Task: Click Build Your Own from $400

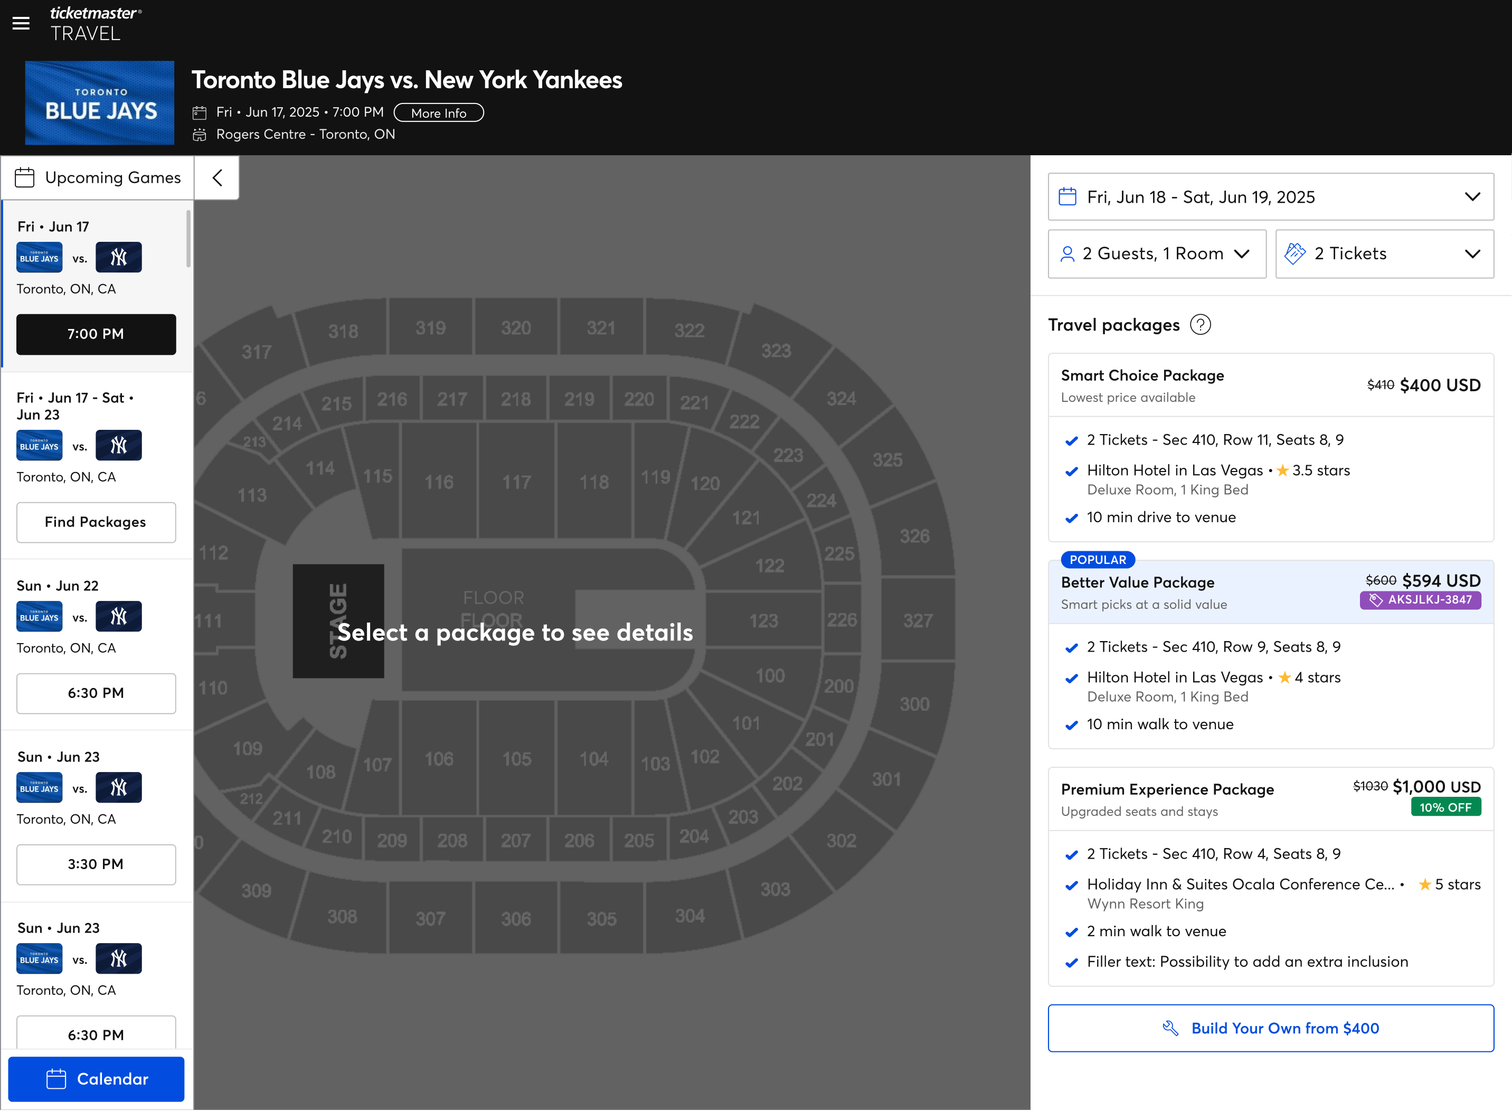Action: [1271, 1029]
